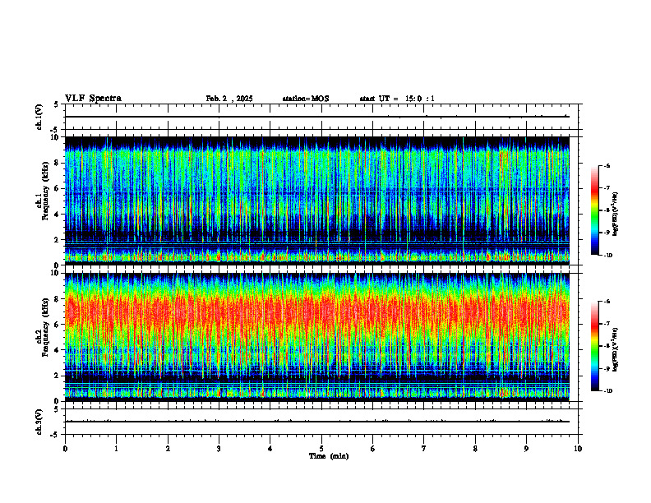Click the ch.1 color scale bar

point(595,210)
